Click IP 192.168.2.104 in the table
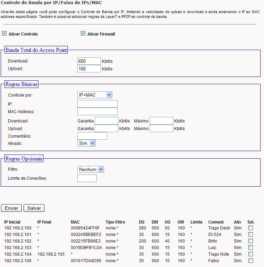This screenshot has width=264, height=267. pos(18,254)
